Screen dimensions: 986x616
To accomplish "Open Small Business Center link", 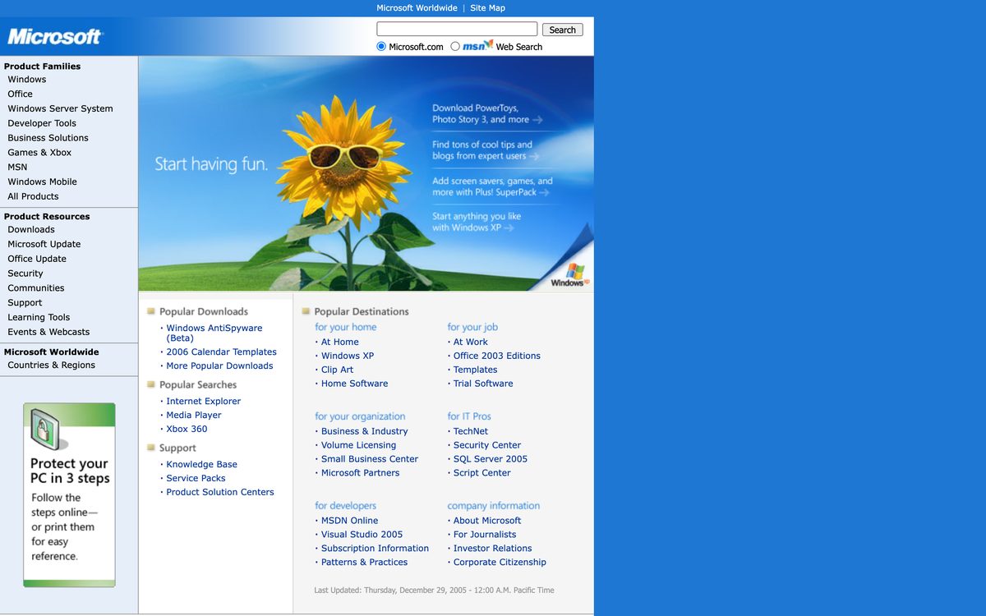I will (370, 460).
